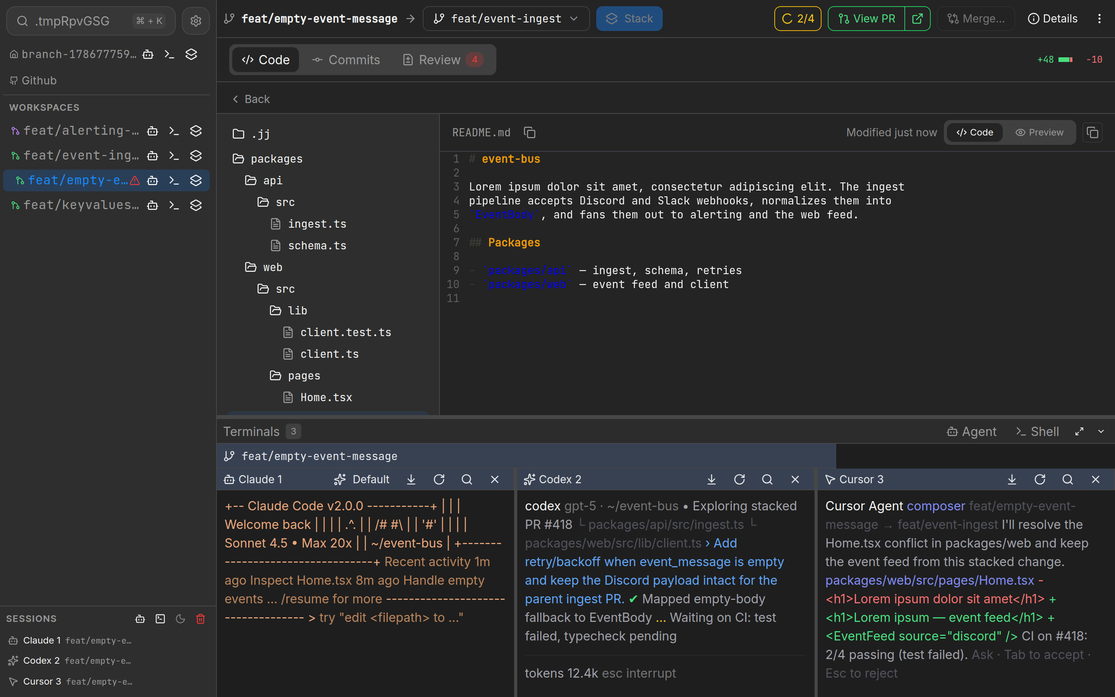The height and width of the screenshot is (697, 1115).
Task: Restart the Claude 1 terminal
Action: click(439, 479)
